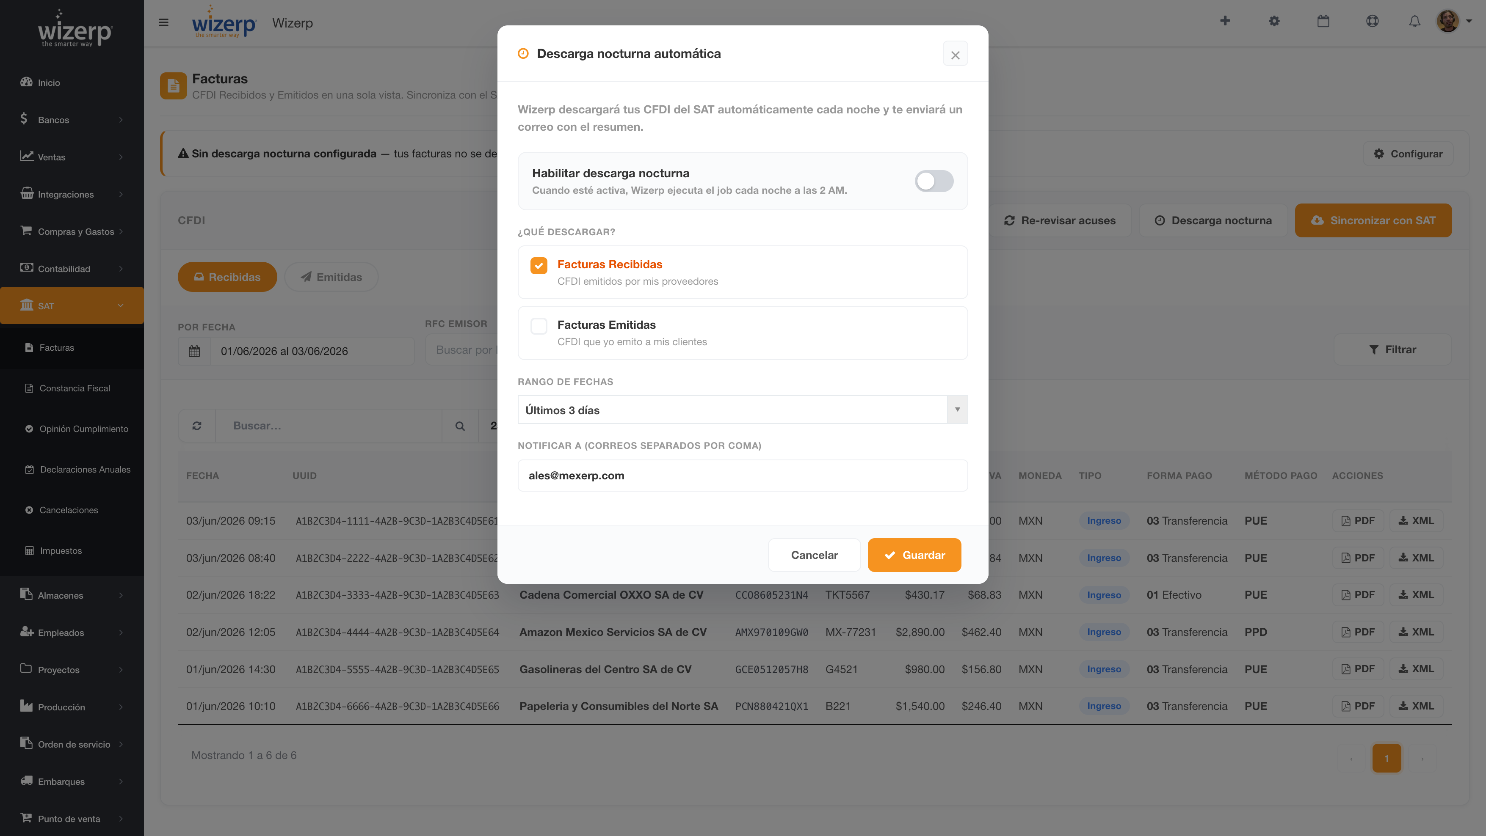Expand Empleados sidebar menu

72,632
